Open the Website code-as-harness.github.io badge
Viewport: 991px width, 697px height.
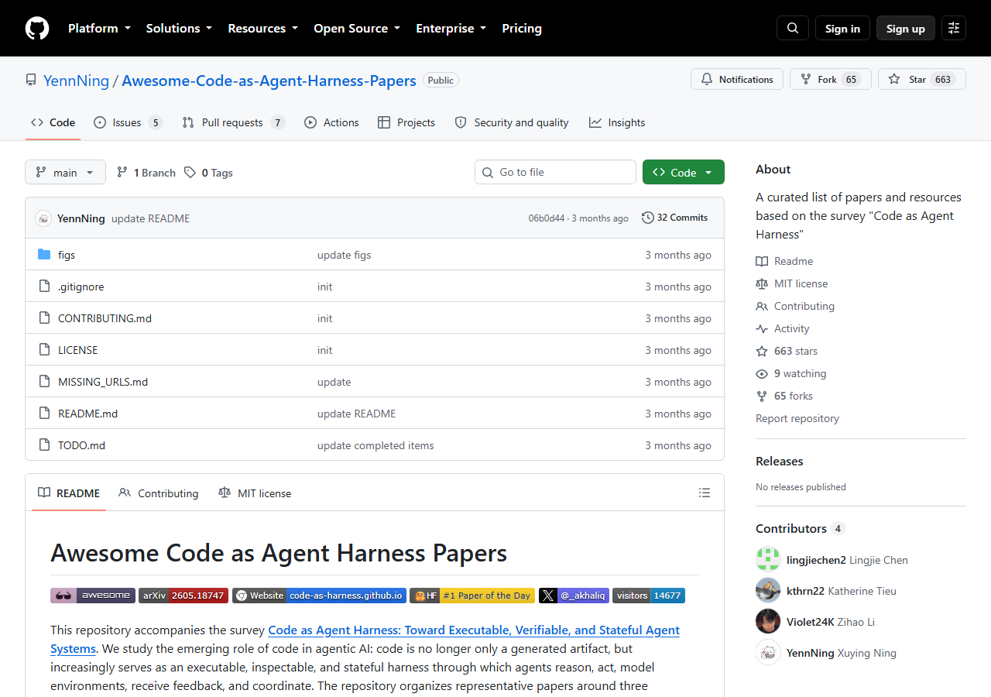click(x=319, y=596)
